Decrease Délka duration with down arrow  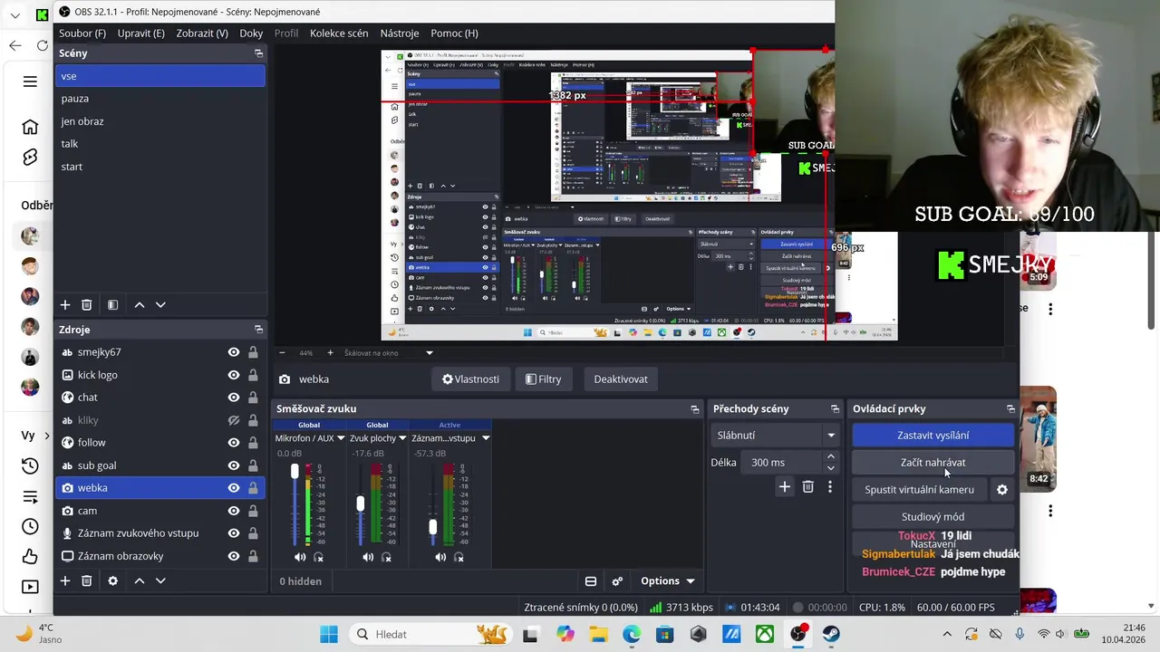[x=831, y=468]
